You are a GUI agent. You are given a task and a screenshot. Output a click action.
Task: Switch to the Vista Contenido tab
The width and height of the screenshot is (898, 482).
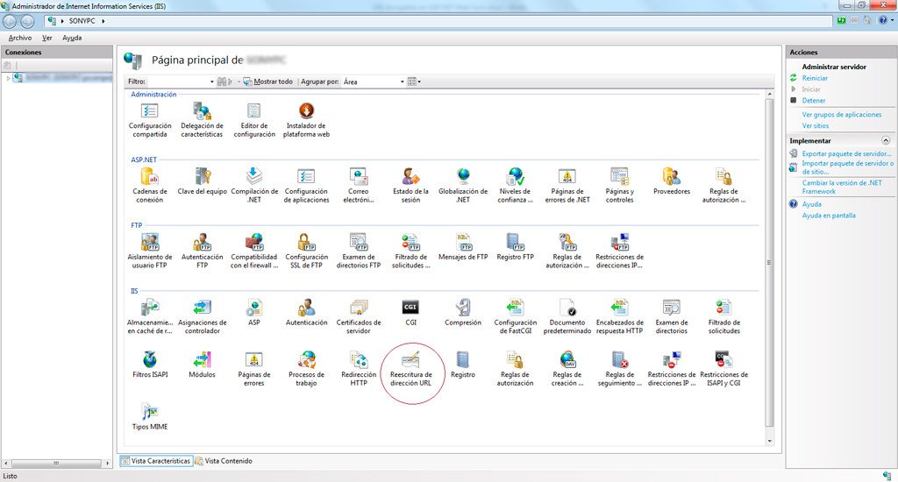coord(224,461)
